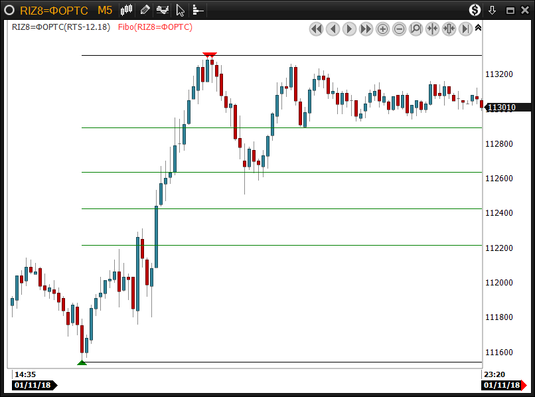Compress the chart horizontally
The width and height of the screenshot is (535, 397).
[433, 29]
